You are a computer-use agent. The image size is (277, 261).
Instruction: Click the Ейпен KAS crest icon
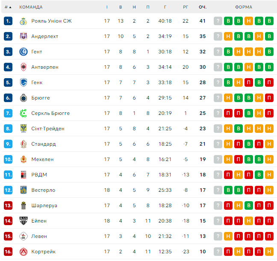click(24, 221)
